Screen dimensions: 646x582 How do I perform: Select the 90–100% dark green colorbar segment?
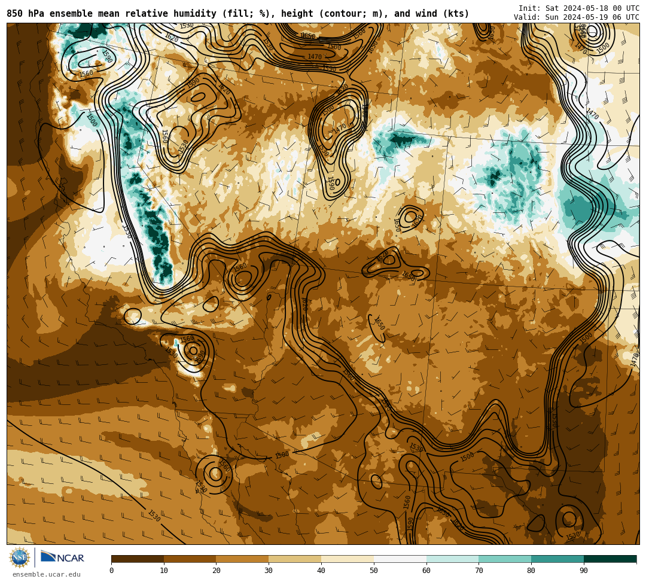coord(610,559)
